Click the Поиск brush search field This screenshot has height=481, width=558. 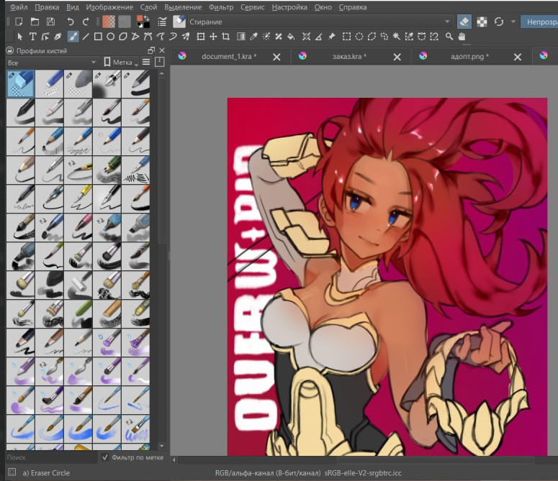tap(51, 457)
